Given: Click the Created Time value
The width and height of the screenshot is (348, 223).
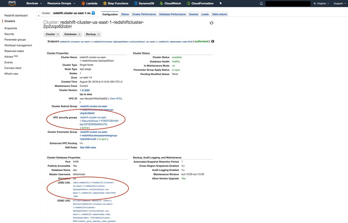Looking at the screenshot, I should 101,82.
